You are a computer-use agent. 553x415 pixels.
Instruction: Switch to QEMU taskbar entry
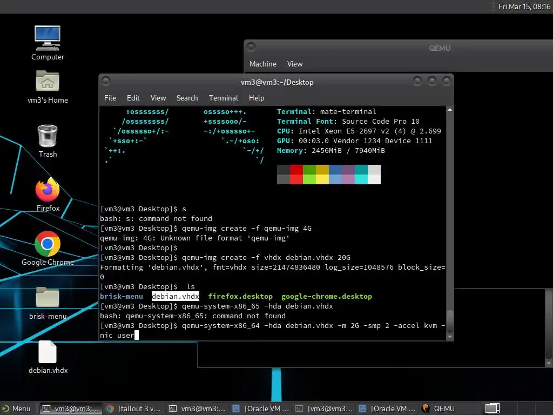coord(439,409)
